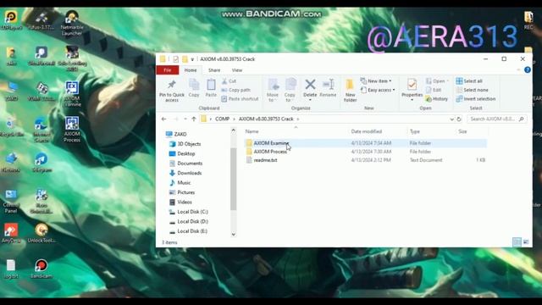The height and width of the screenshot is (305, 542).
Task: Select Downloads in navigation pane
Action: pyautogui.click(x=189, y=173)
